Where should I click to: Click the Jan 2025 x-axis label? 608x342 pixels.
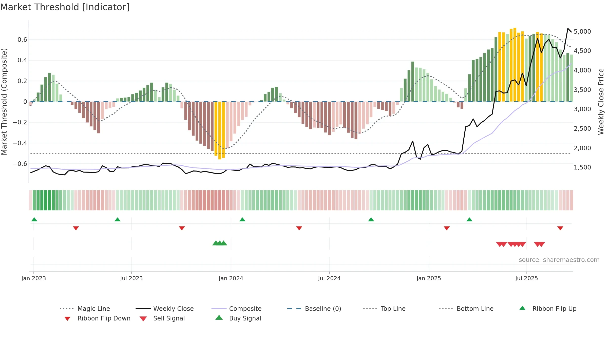point(429,278)
